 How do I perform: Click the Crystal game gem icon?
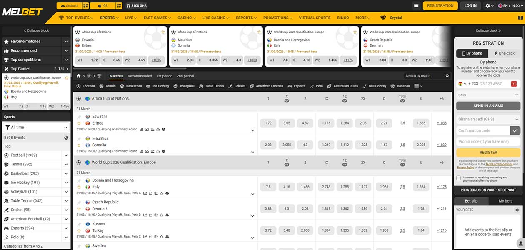pyautogui.click(x=383, y=17)
